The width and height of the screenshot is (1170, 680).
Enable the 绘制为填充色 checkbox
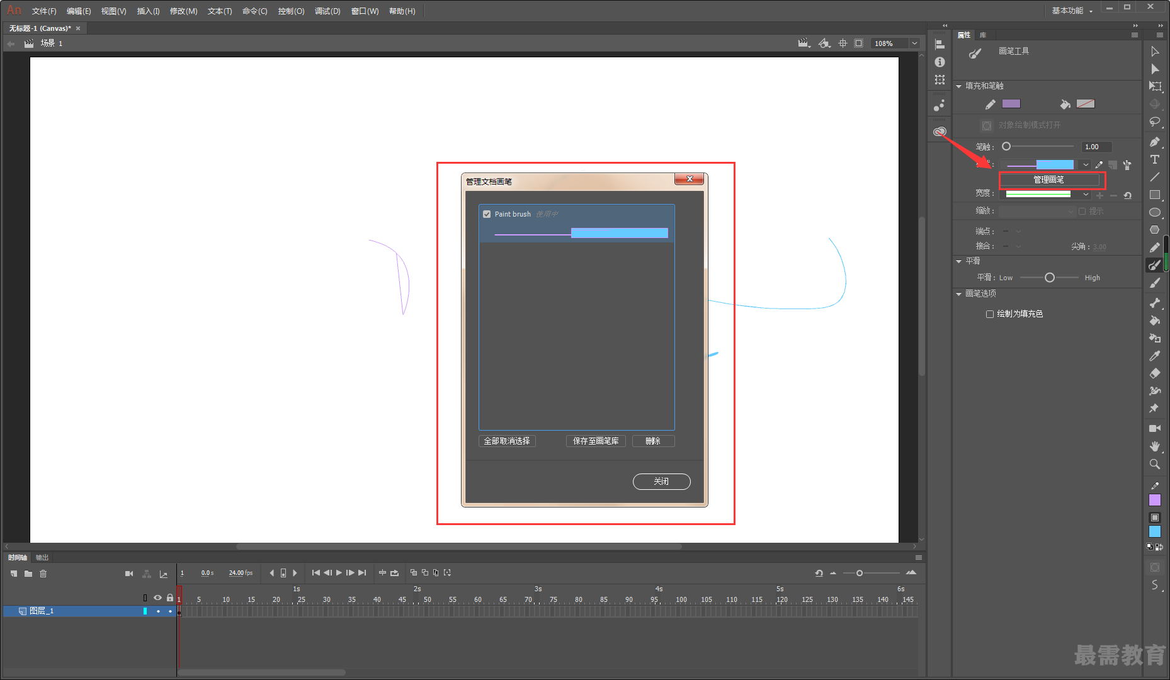point(990,314)
